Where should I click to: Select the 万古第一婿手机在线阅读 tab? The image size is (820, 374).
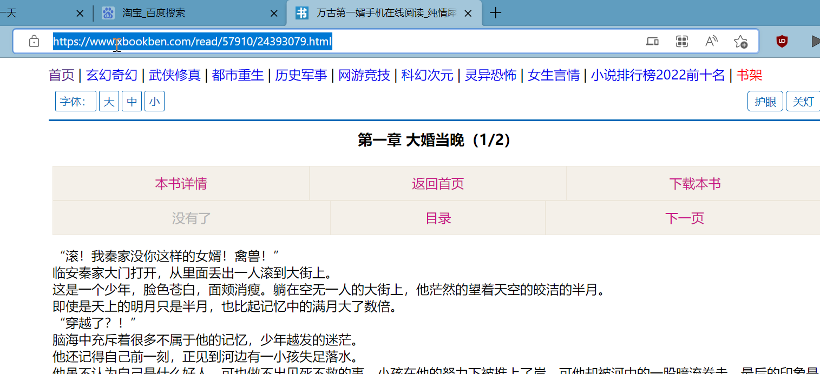pos(385,13)
